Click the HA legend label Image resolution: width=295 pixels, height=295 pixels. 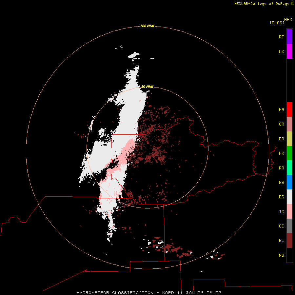pos(281,110)
